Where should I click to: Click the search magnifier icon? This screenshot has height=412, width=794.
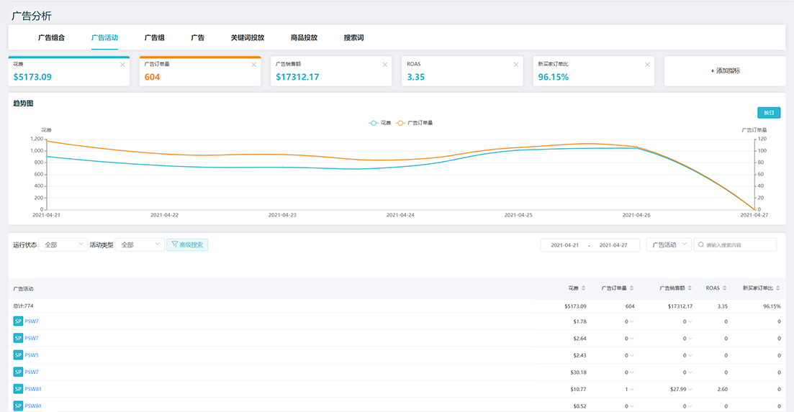point(701,244)
